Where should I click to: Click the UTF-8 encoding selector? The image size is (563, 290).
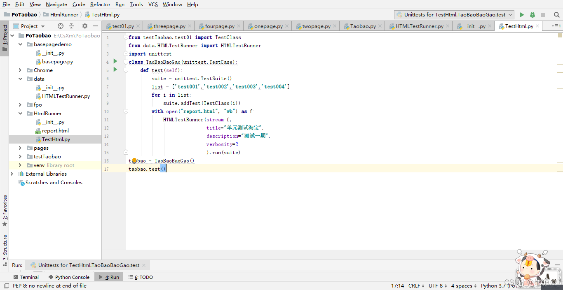[x=437, y=286]
